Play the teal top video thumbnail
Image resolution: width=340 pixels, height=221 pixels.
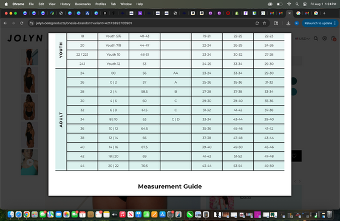(30, 162)
